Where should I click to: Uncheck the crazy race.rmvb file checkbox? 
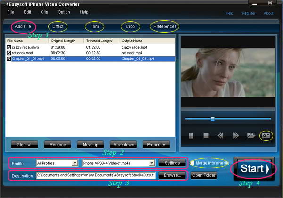(x=8, y=47)
